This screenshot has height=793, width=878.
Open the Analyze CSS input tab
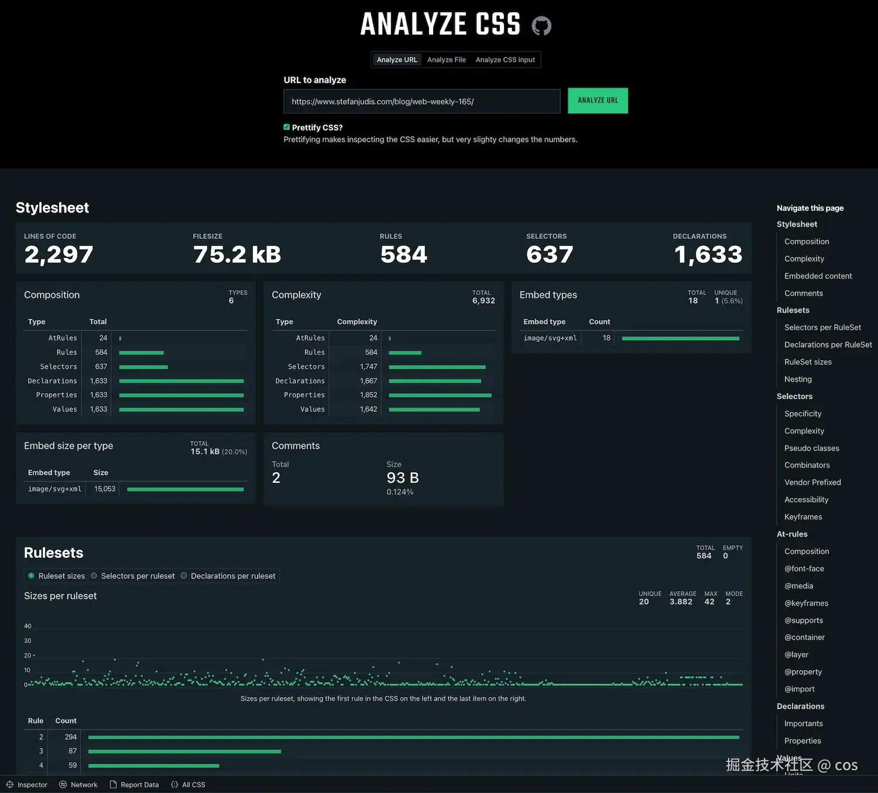[x=505, y=59]
